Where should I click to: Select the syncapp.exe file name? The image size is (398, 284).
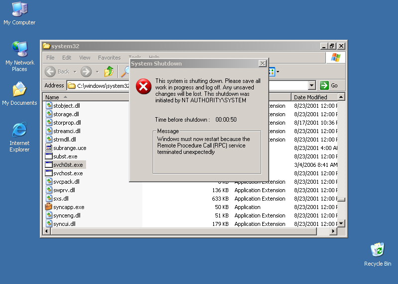pyautogui.click(x=69, y=207)
